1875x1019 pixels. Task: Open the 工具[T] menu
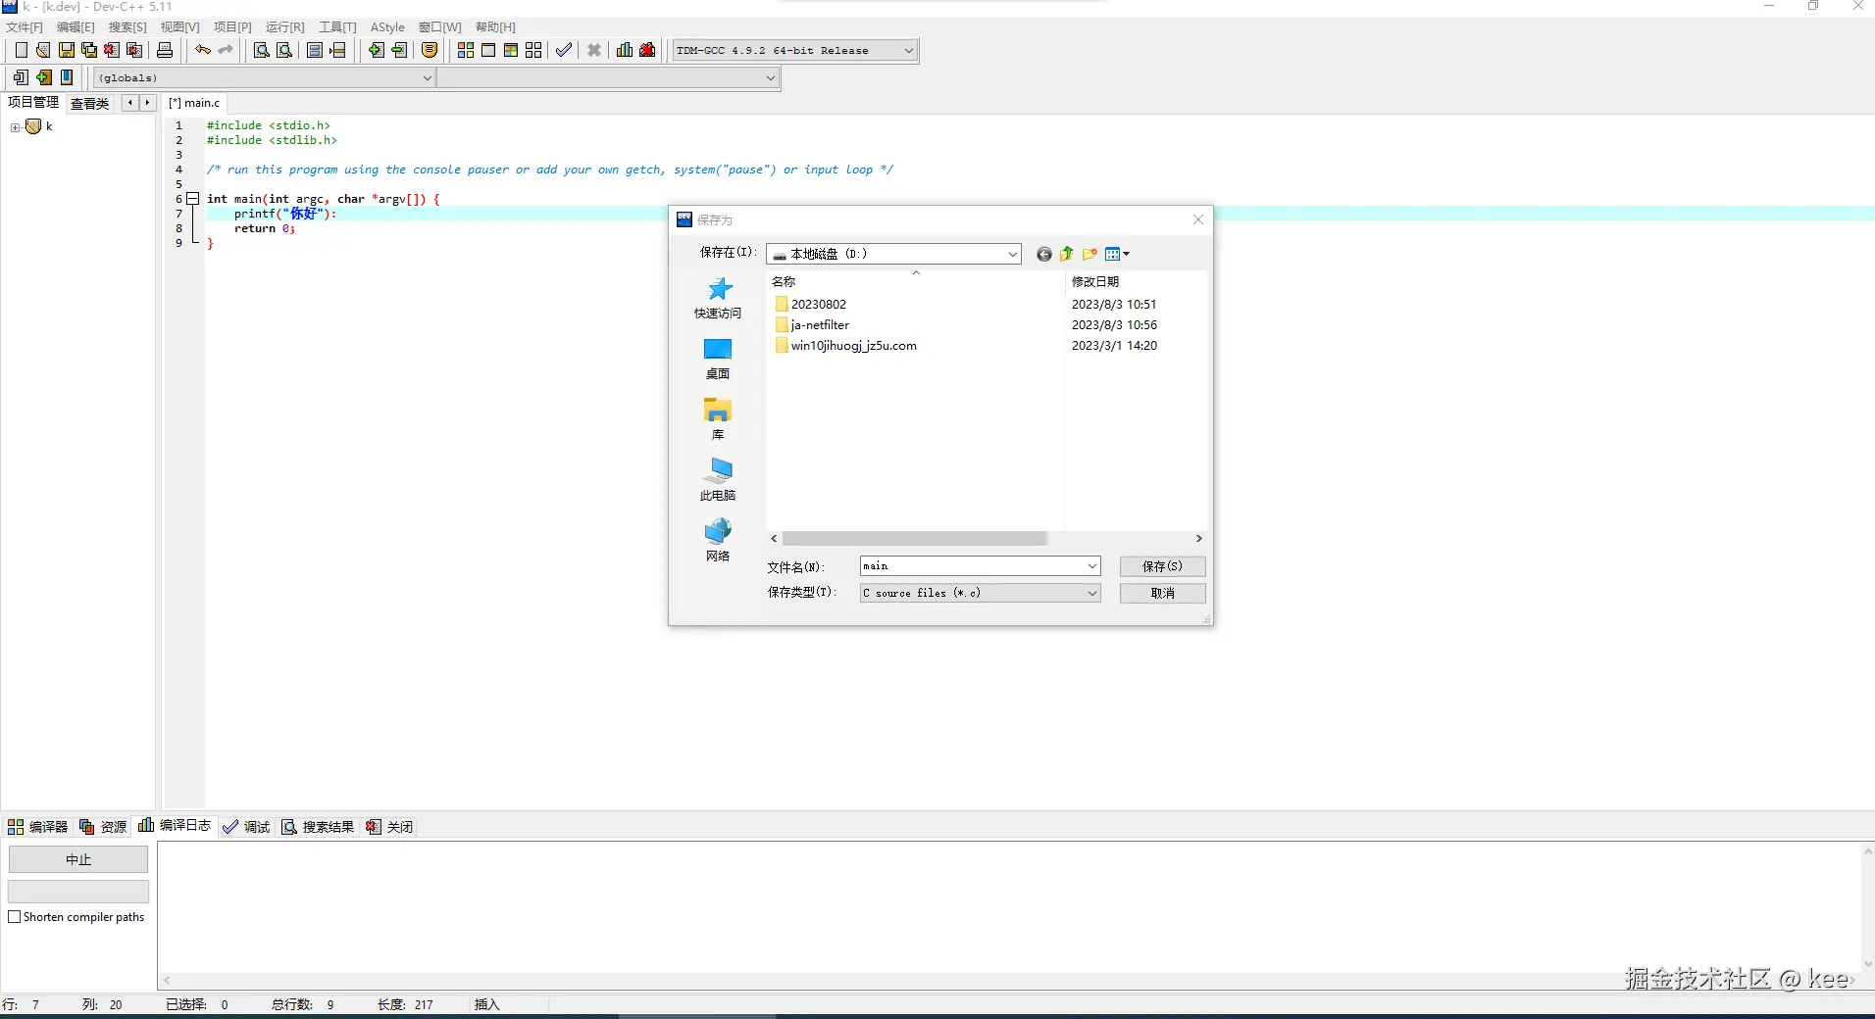point(337,27)
